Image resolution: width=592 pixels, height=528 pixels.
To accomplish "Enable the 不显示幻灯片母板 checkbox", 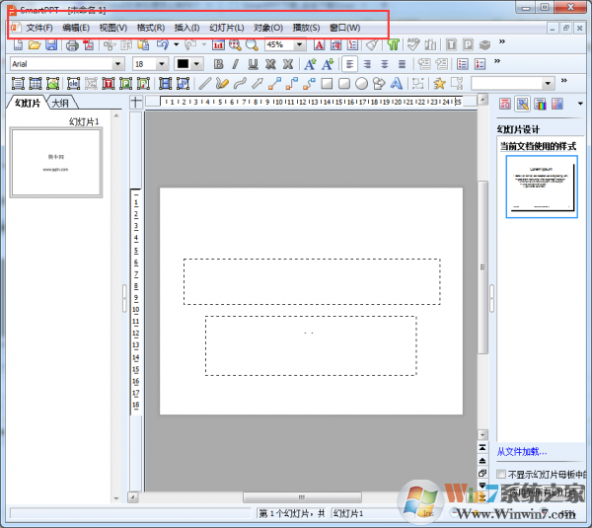I will 501,474.
